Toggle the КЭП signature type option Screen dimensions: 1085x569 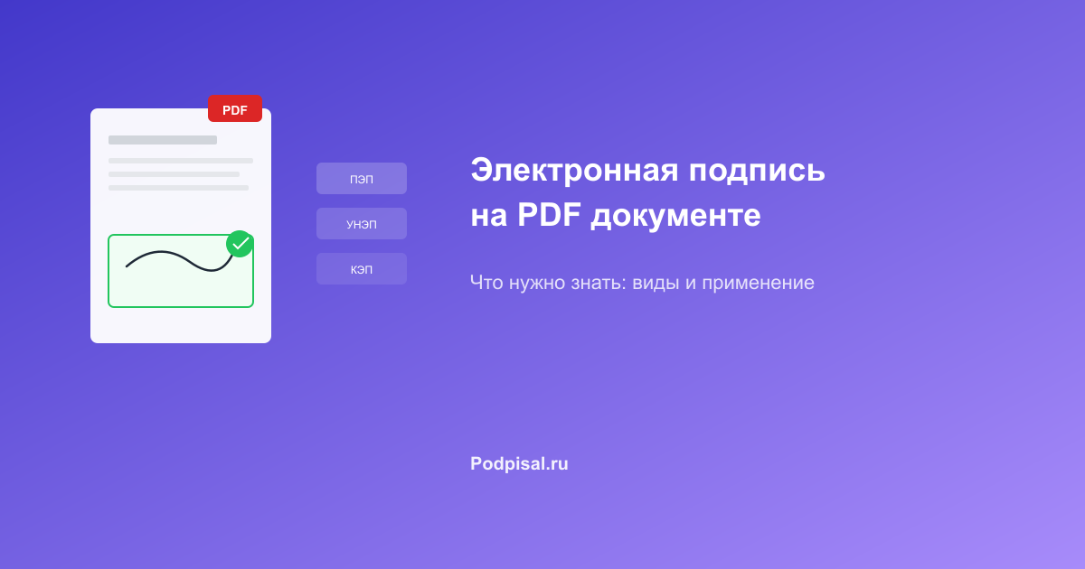[362, 268]
